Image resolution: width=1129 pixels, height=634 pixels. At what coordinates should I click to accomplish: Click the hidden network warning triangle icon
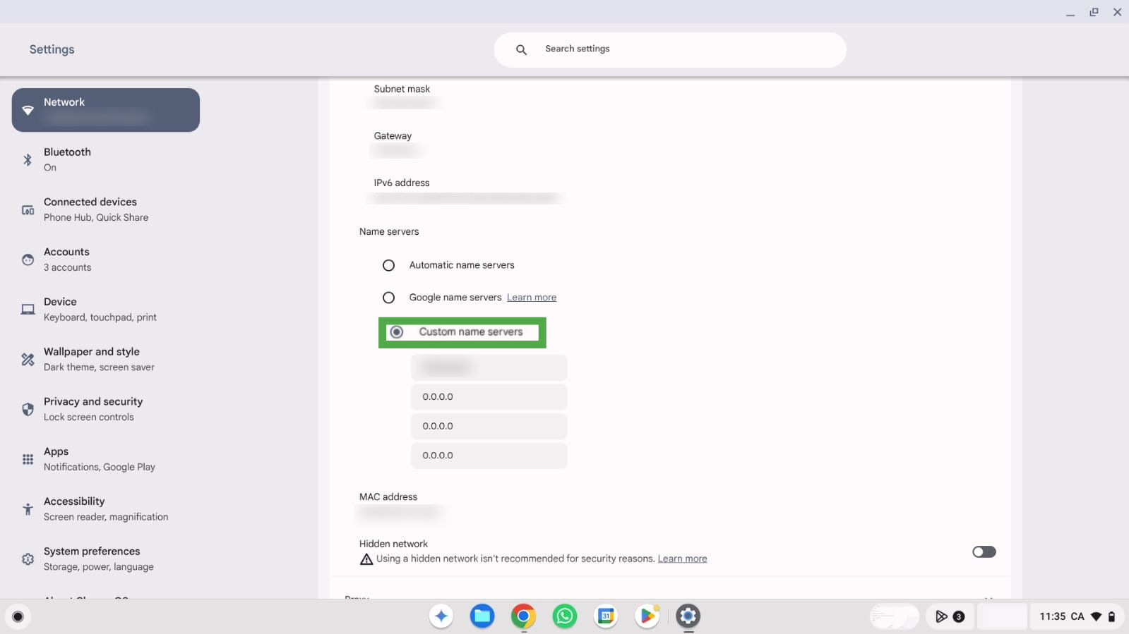click(x=366, y=559)
